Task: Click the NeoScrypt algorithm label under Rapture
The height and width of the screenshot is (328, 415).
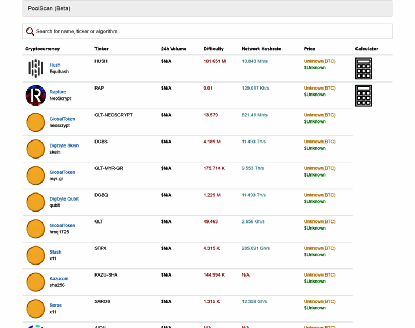Action: 61,98
